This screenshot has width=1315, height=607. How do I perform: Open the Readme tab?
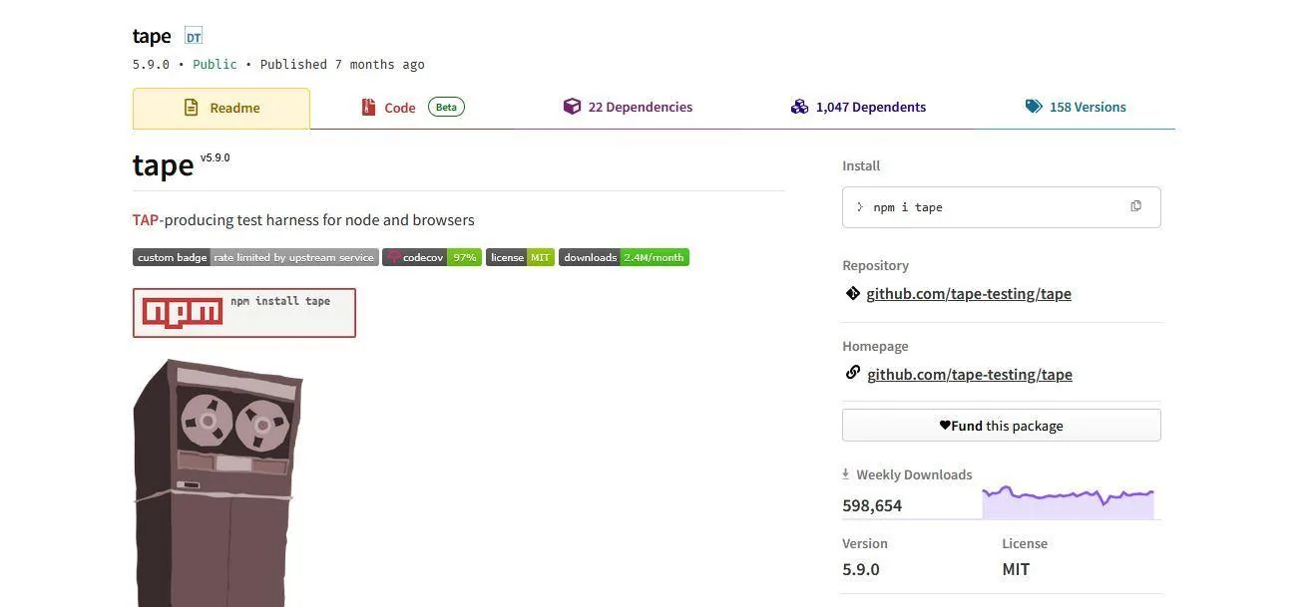221,108
